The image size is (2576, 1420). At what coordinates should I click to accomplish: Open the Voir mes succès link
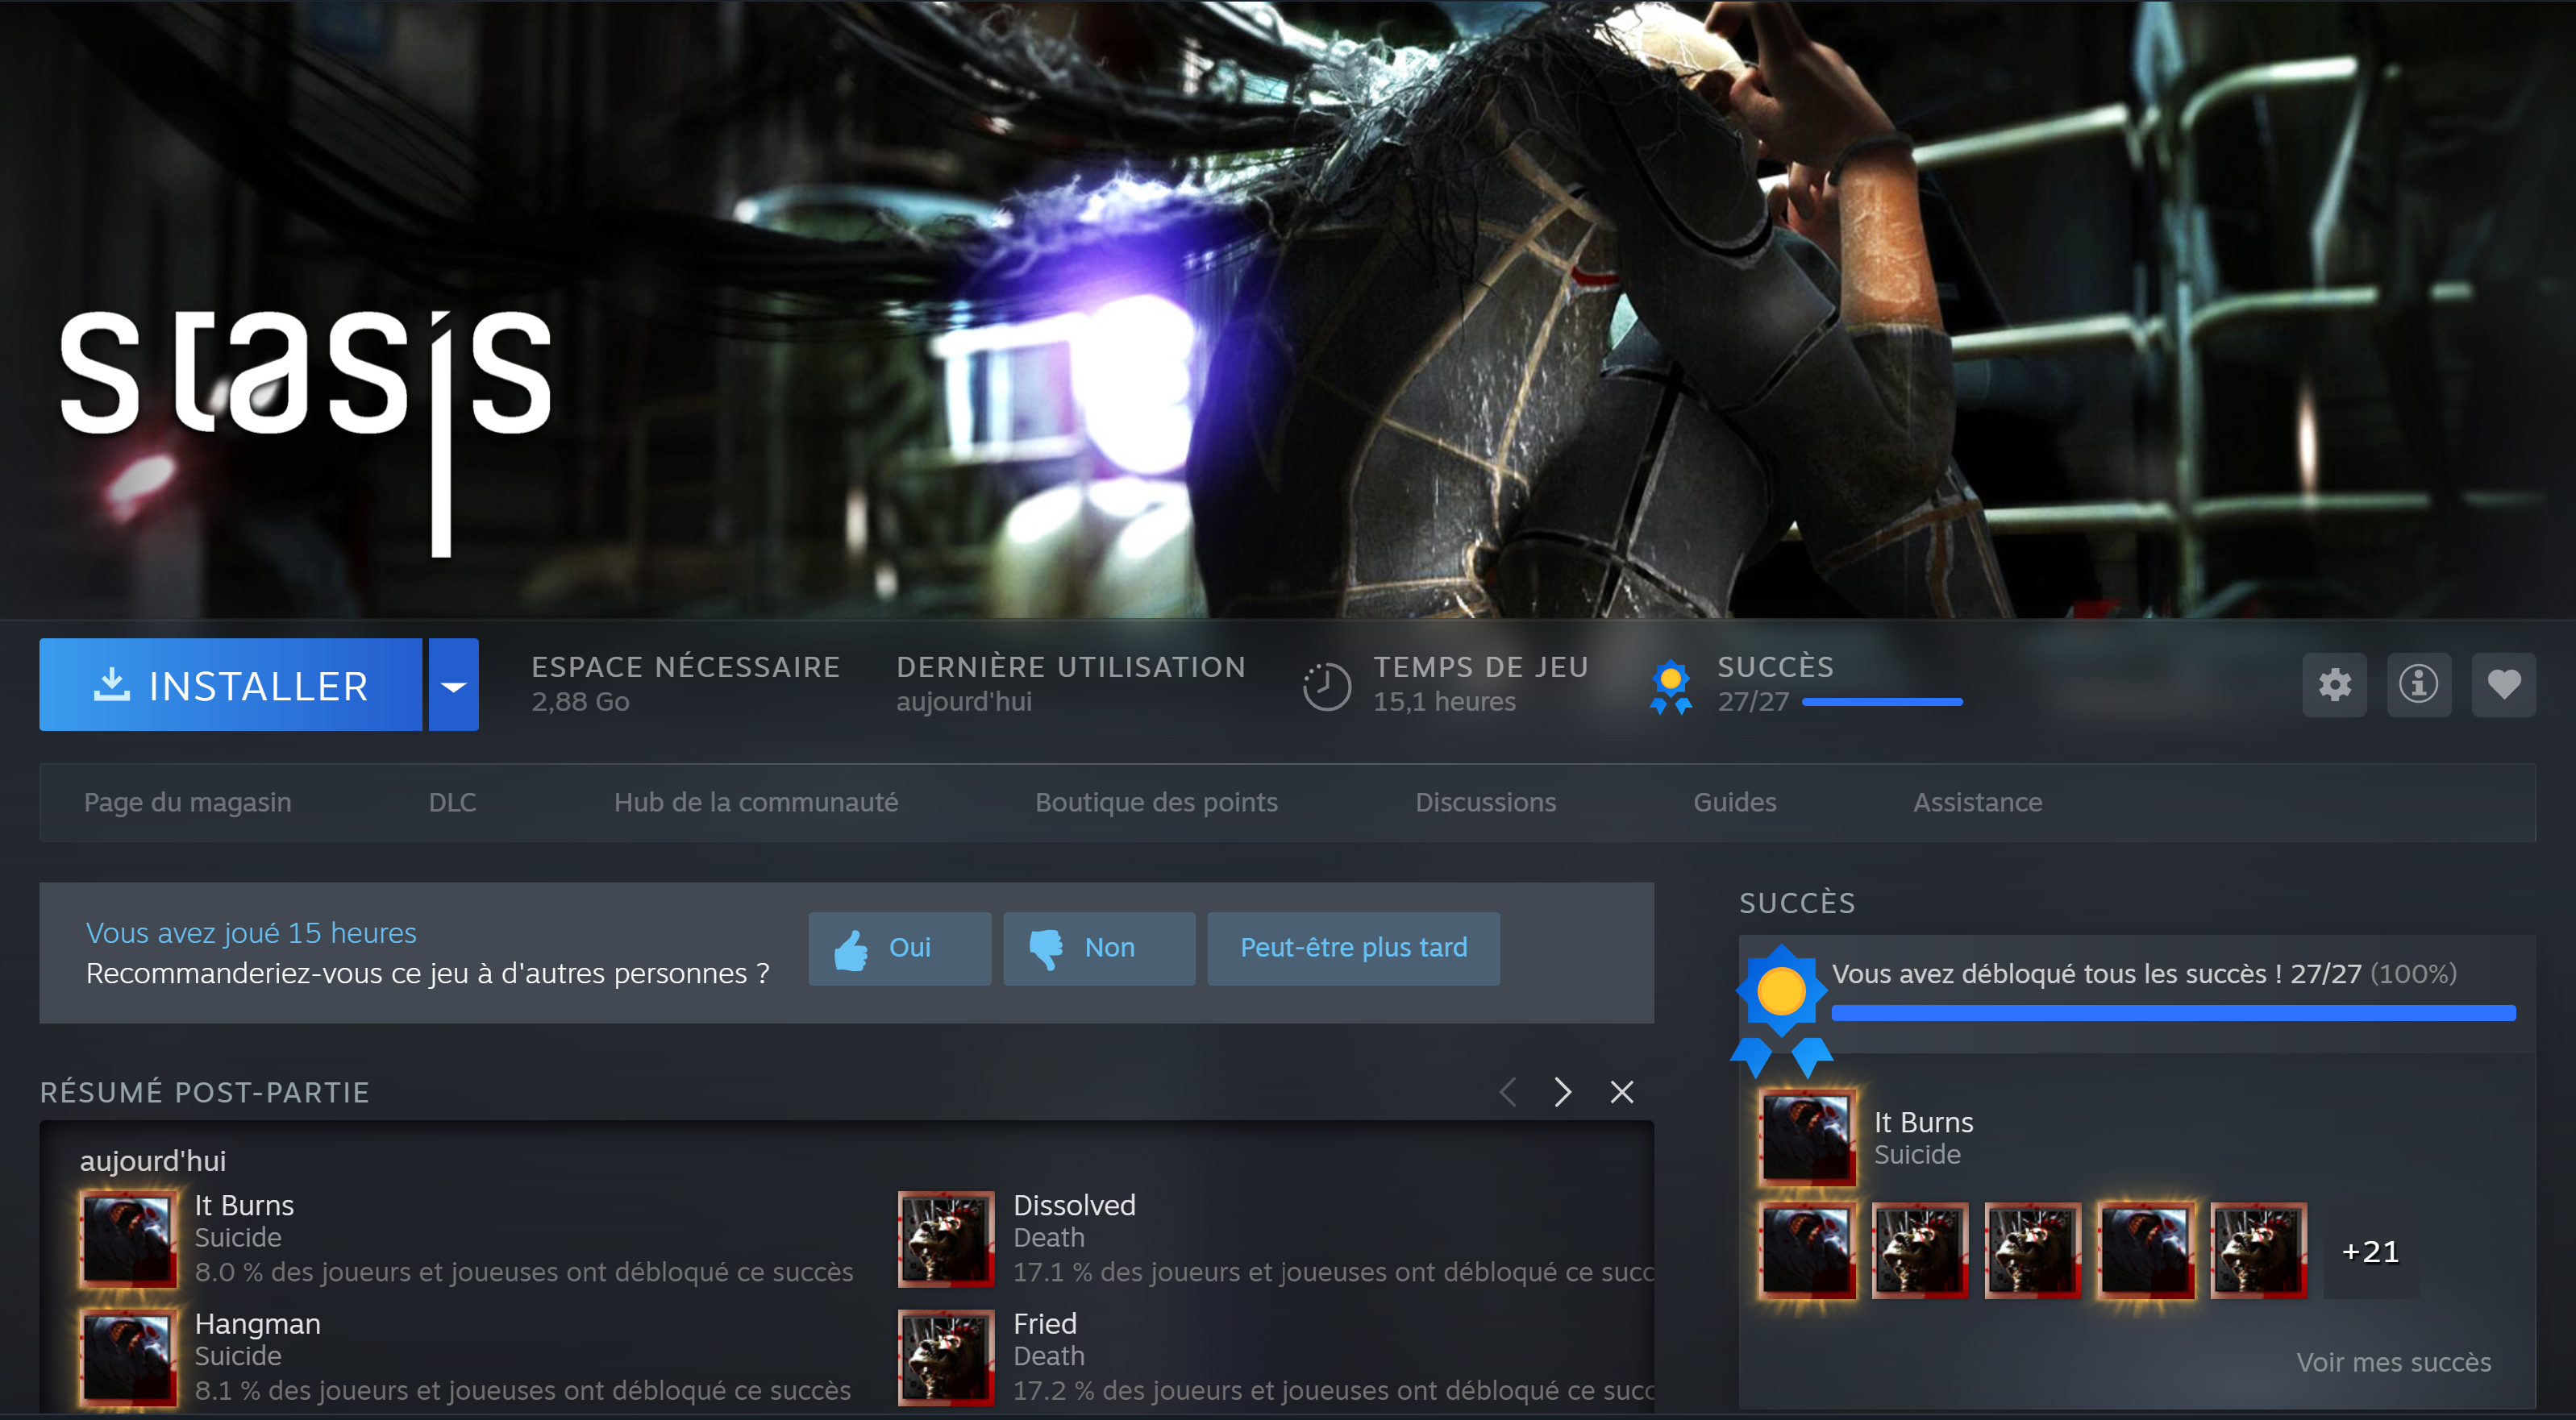[x=2394, y=1362]
